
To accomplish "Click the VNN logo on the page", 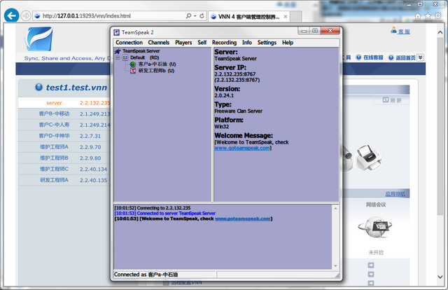I will click(x=39, y=39).
